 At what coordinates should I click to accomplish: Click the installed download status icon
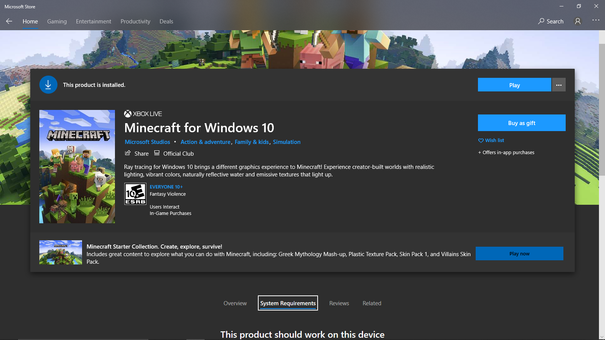pos(48,85)
